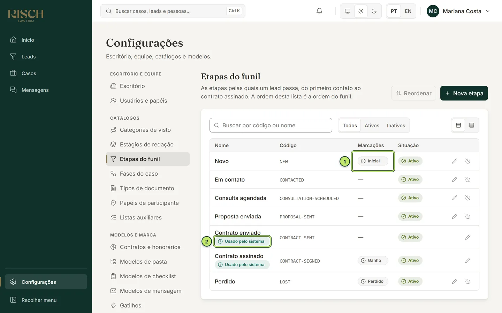Switch to compact row density
The width and height of the screenshot is (502, 313).
click(472, 125)
